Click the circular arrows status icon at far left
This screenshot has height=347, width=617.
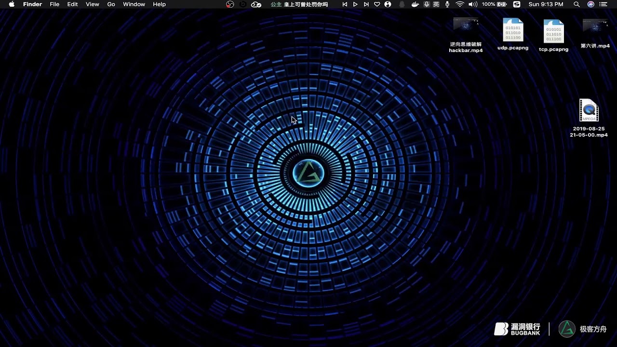[x=230, y=4]
